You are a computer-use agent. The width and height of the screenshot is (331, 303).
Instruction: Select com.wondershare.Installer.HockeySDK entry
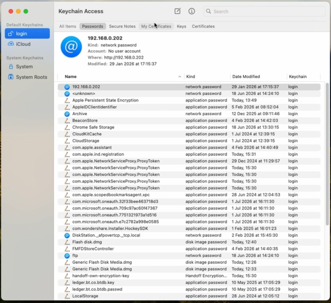point(189,229)
